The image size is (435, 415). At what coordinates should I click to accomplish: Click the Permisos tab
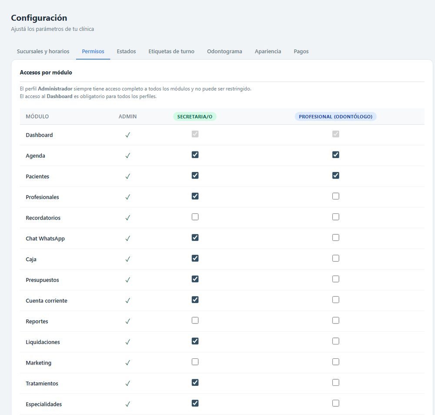[x=93, y=51]
